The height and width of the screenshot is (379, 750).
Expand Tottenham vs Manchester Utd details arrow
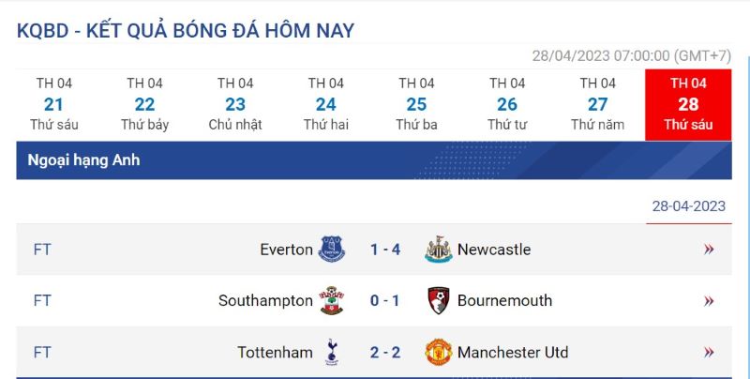pyautogui.click(x=709, y=353)
